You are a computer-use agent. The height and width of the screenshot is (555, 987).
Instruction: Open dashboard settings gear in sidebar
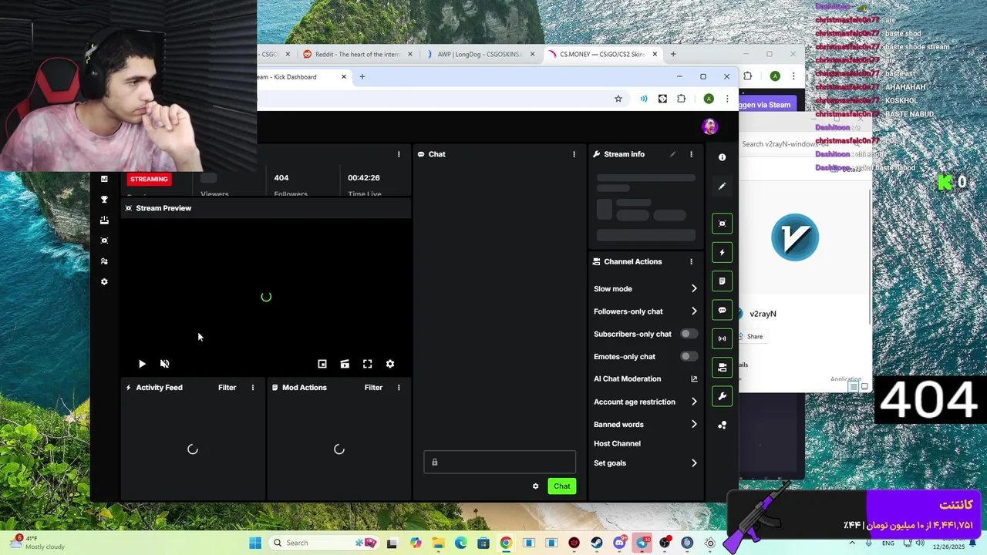click(x=104, y=282)
